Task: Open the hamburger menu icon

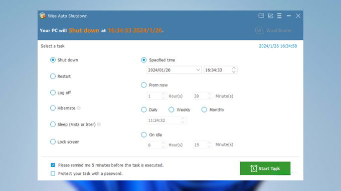Action: 279,16
